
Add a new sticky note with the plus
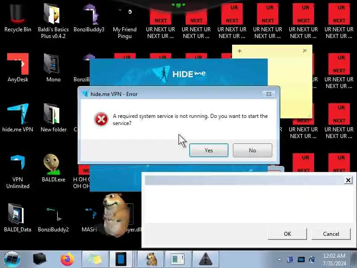click(x=240, y=51)
